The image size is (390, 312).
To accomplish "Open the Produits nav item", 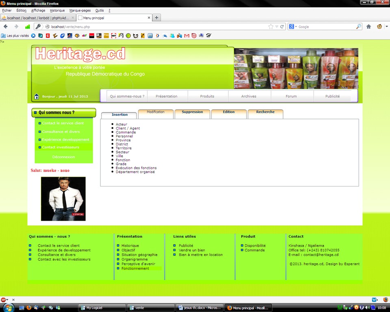I will (x=207, y=96).
